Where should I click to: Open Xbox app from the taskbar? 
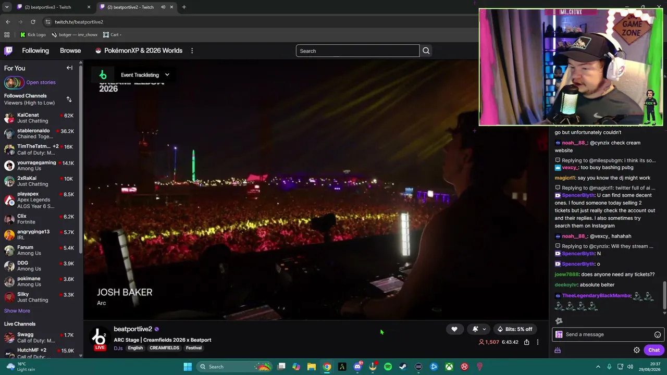[x=449, y=367]
